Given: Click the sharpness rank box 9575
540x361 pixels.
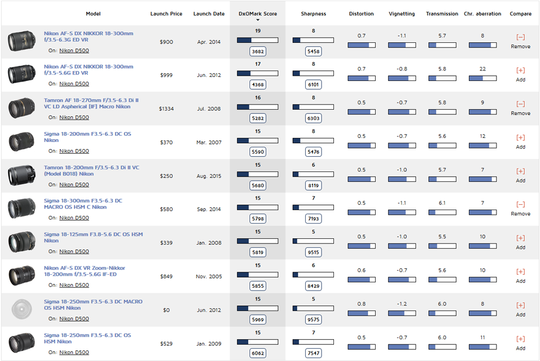Looking at the screenshot, I should (313, 319).
